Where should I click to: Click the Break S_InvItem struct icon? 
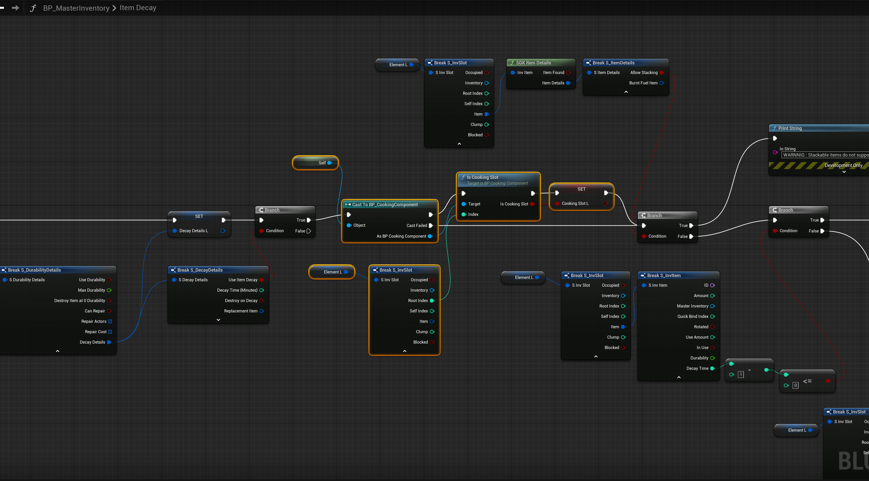643,276
